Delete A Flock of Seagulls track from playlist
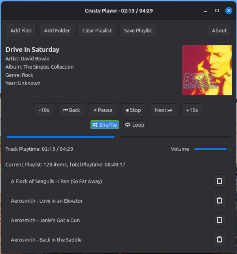The height and width of the screenshot is (254, 237). (219, 181)
